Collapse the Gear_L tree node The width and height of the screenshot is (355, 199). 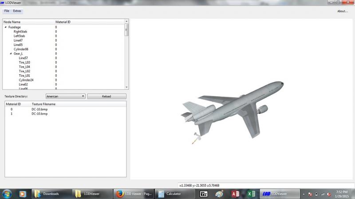point(11,54)
